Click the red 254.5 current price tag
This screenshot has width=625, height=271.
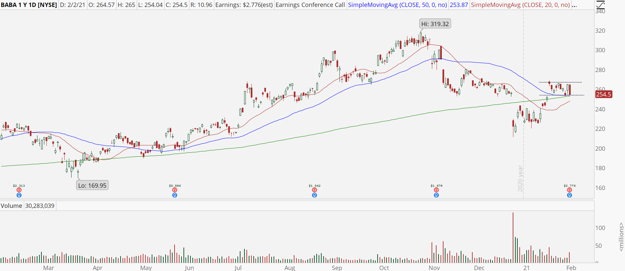pyautogui.click(x=603, y=95)
